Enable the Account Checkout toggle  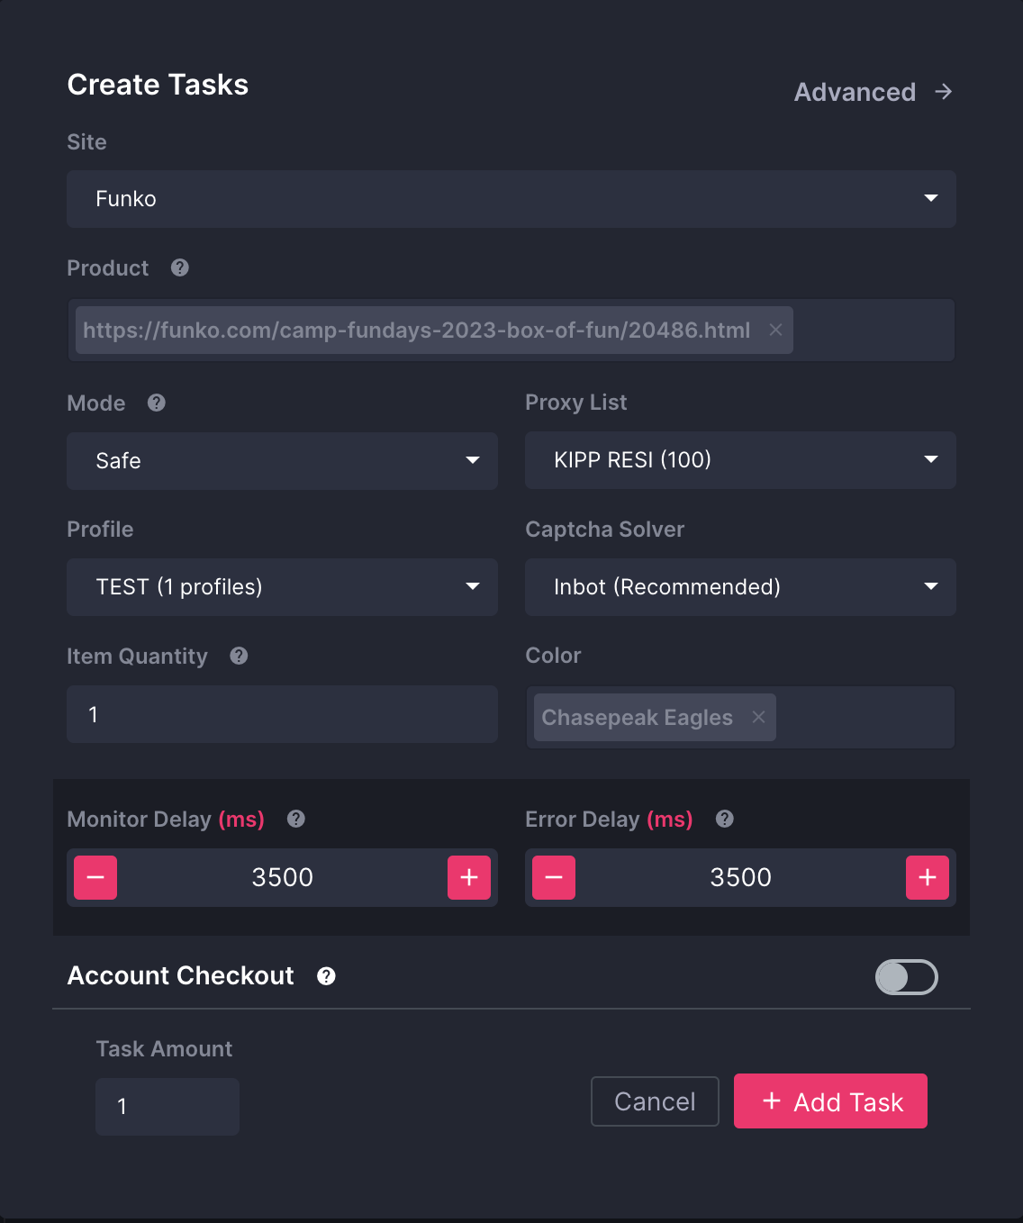pos(906,977)
